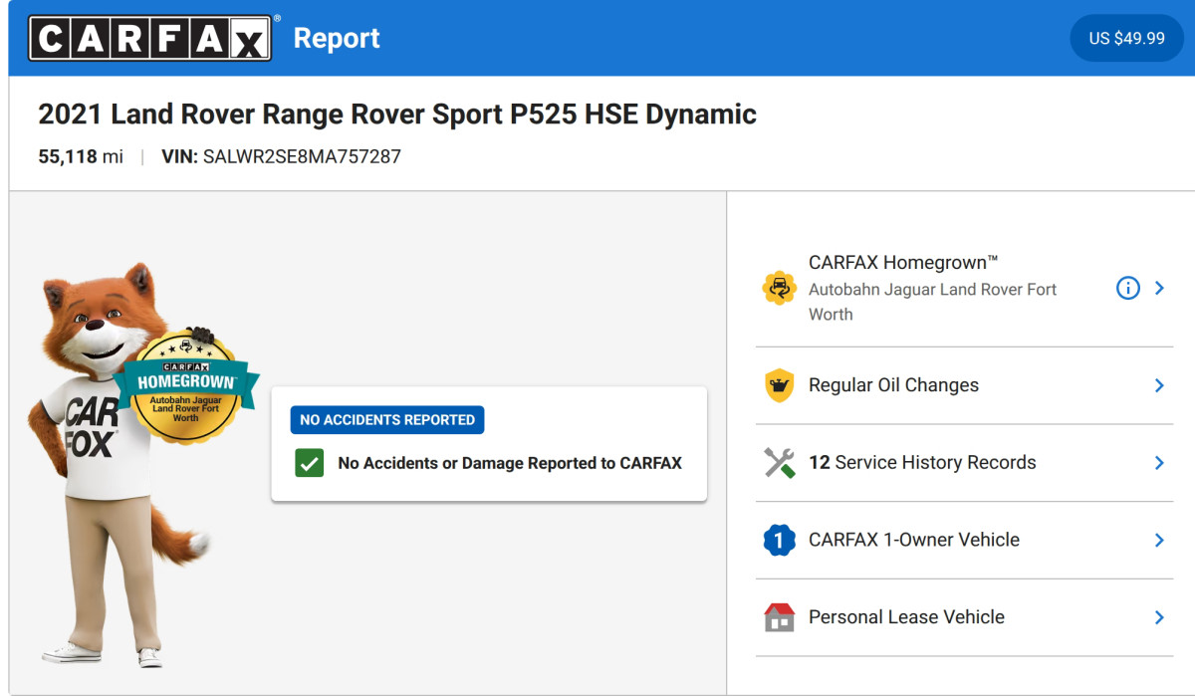Open the CARFAX 1-Owner Vehicle link

click(914, 540)
